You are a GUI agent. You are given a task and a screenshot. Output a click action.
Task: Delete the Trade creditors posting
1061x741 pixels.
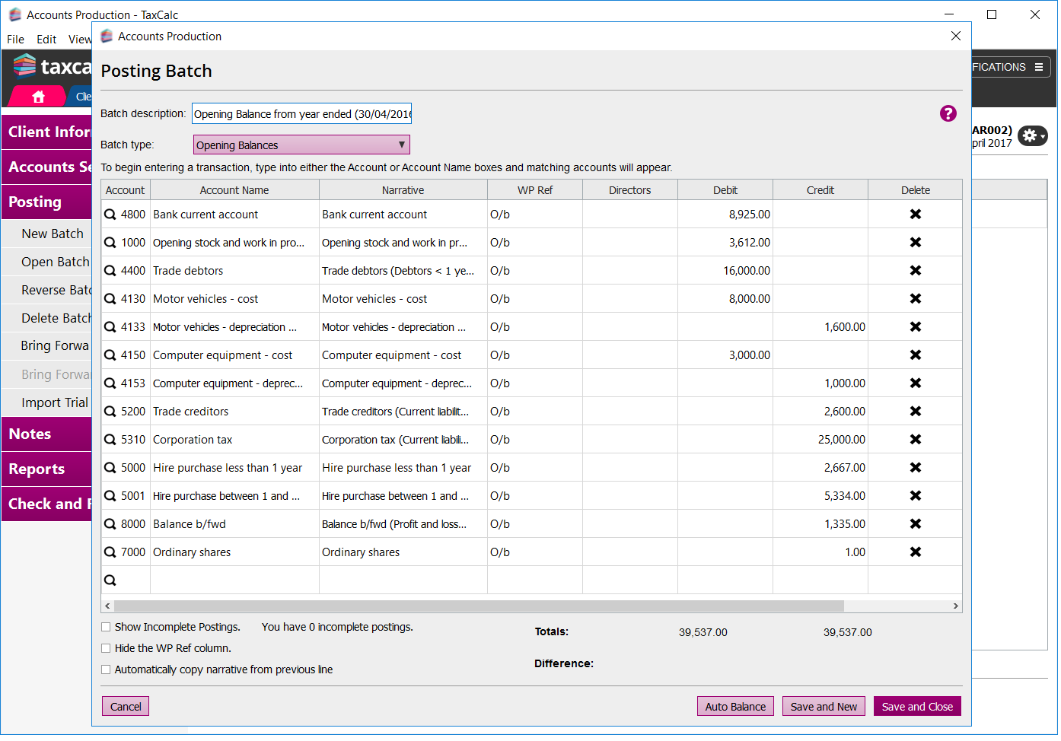click(916, 412)
